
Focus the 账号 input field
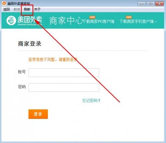pyautogui.click(x=64, y=73)
